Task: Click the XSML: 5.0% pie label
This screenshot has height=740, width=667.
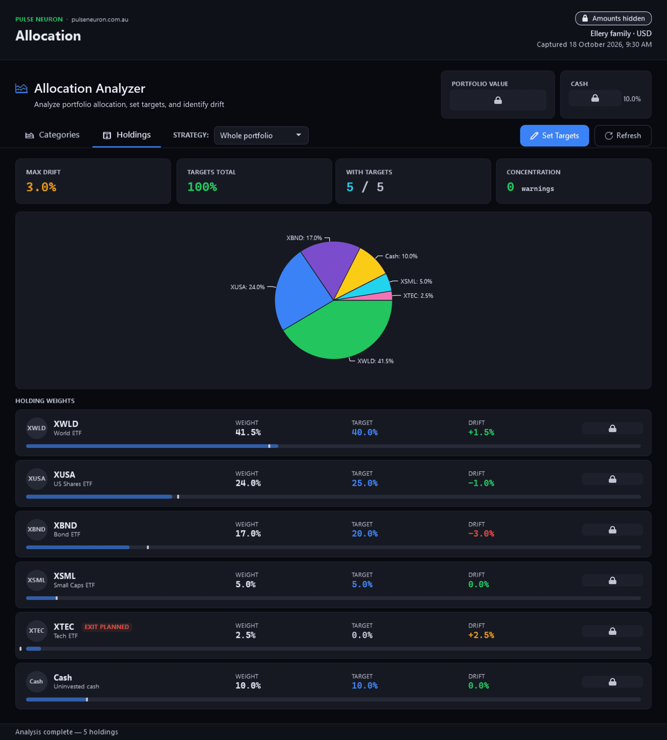Action: 416,281
